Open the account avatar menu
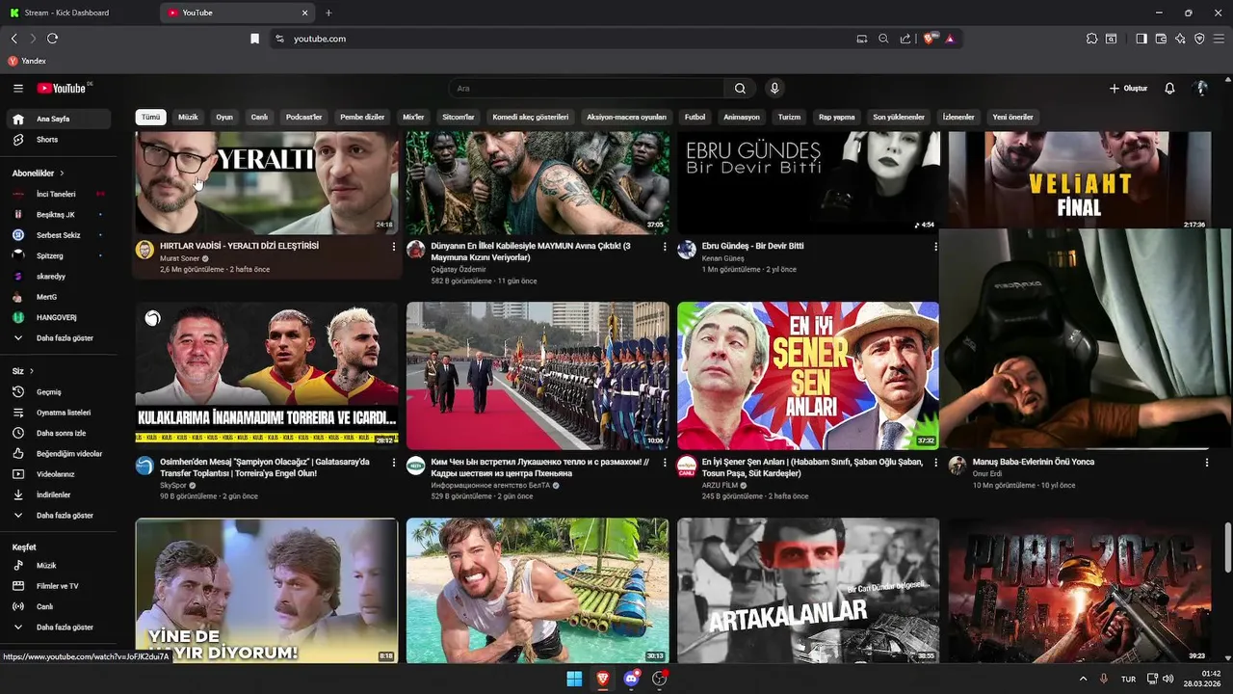This screenshot has height=694, width=1233. tap(1200, 88)
